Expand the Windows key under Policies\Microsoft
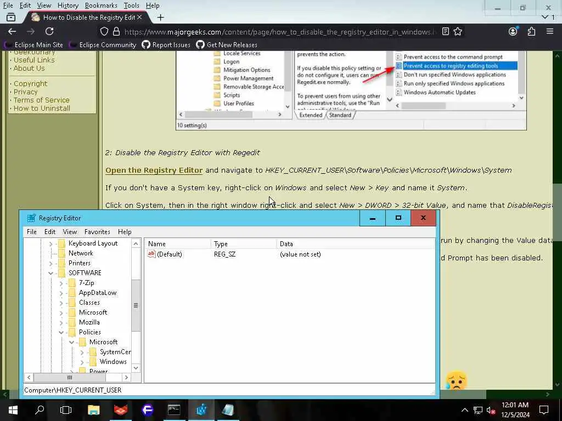 pos(82,362)
